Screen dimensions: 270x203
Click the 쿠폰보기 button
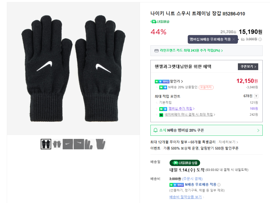tap(248, 67)
